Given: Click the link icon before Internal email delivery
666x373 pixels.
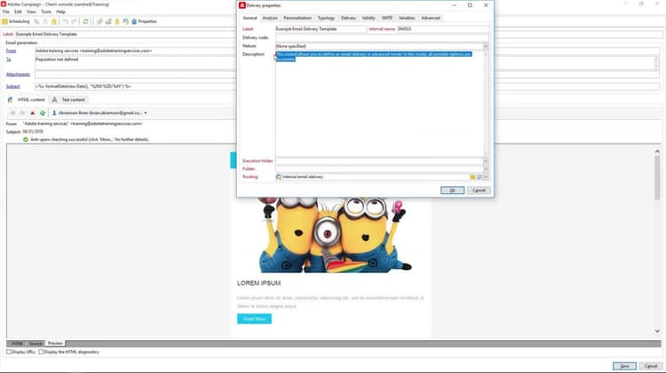Looking at the screenshot, I should 279,177.
